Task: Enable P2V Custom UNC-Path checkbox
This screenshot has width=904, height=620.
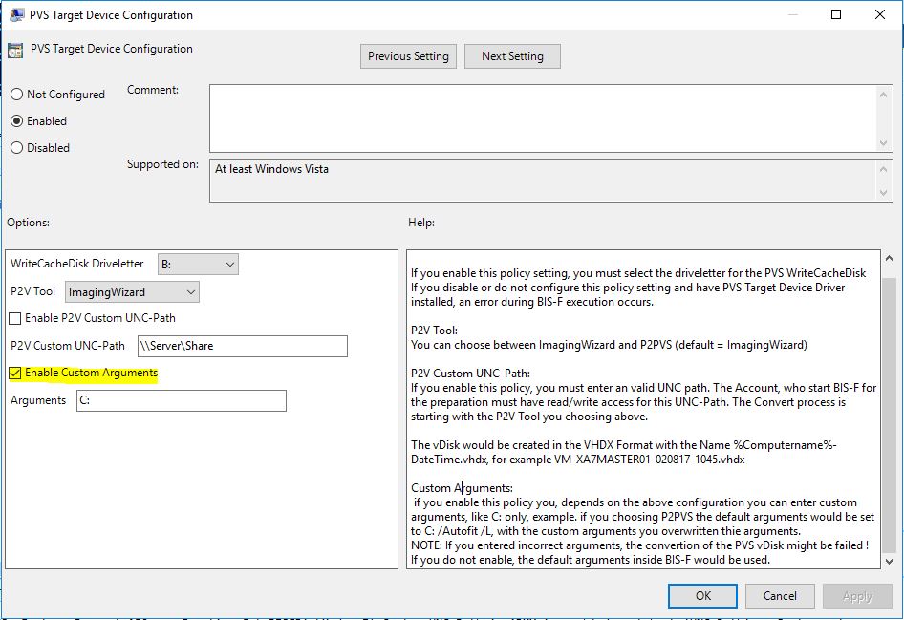Action: click(x=15, y=318)
